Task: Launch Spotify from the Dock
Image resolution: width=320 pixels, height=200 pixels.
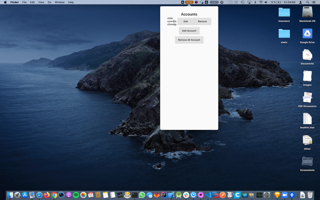Action: tap(76, 195)
